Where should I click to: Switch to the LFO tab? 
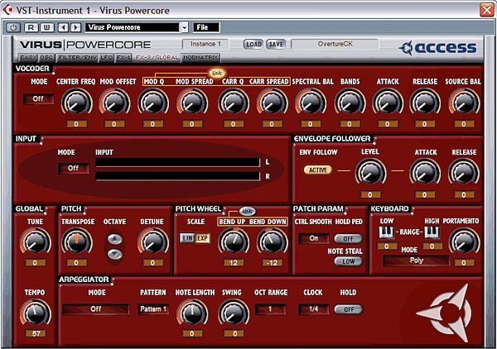pos(107,58)
